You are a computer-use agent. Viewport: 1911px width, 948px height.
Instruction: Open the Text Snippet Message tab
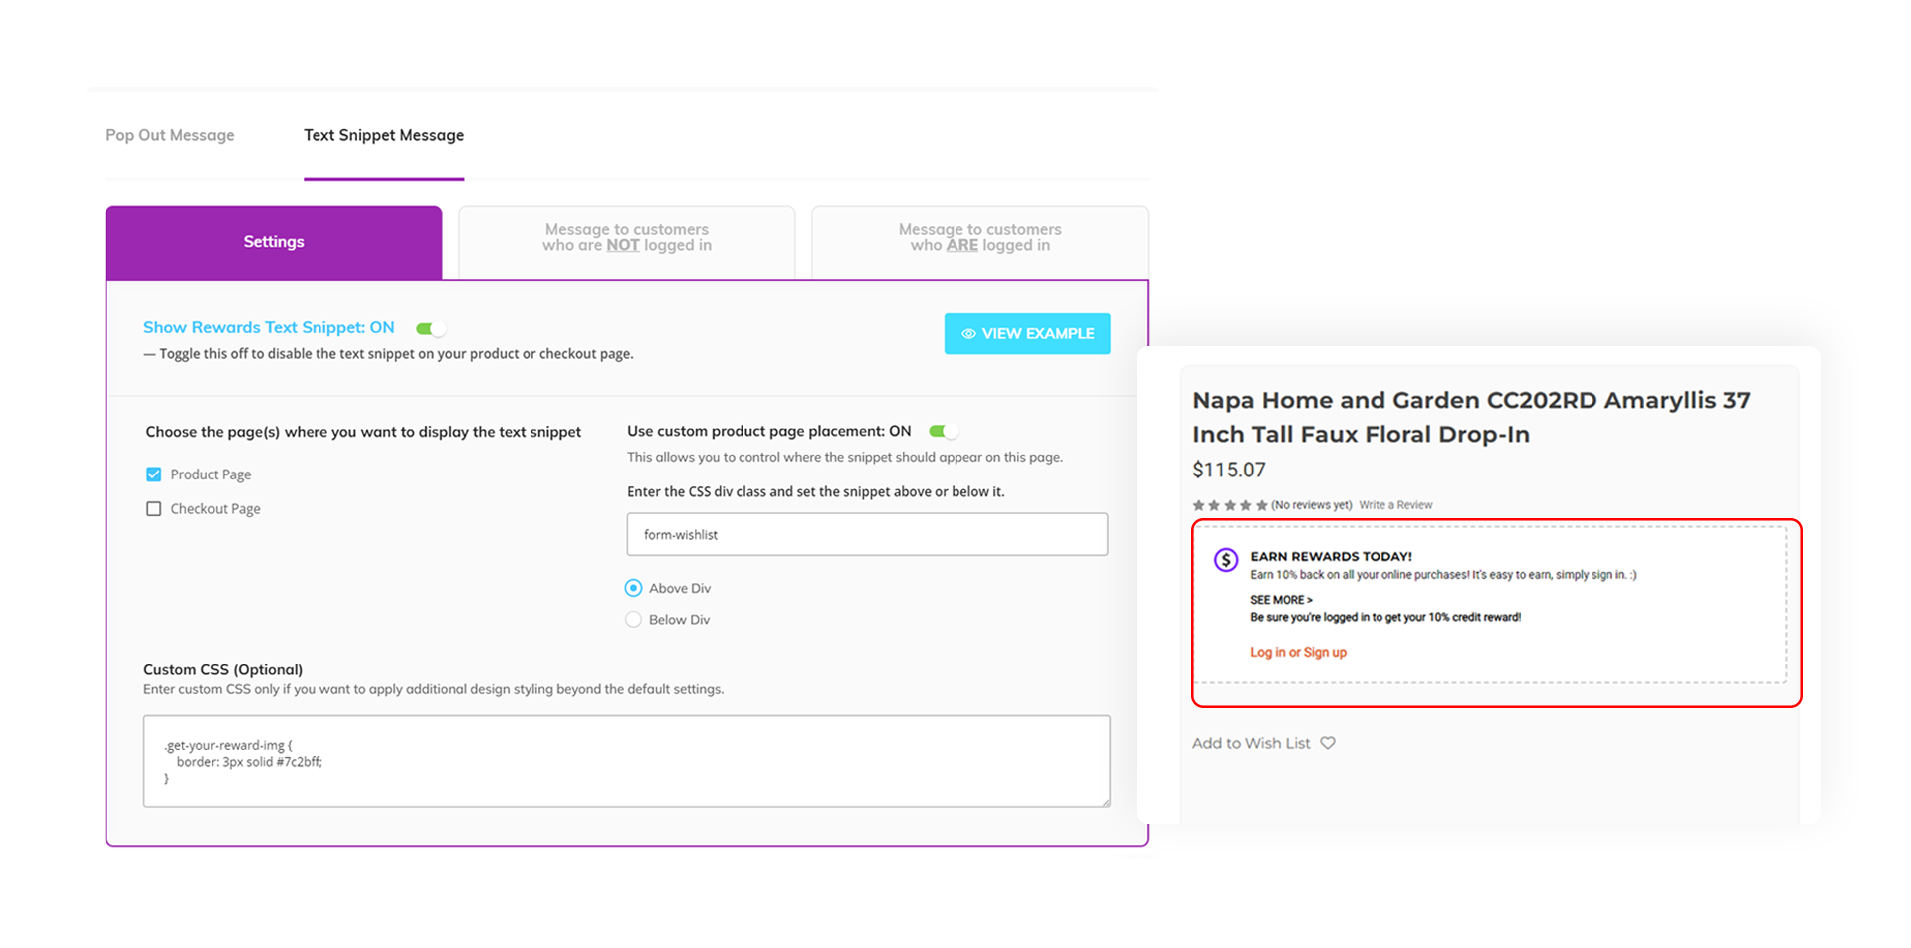(x=383, y=135)
